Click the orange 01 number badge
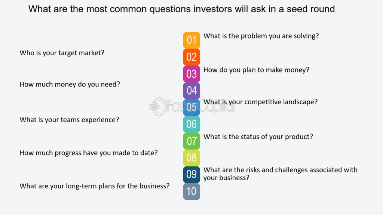The image size is (383, 215). pos(191,40)
